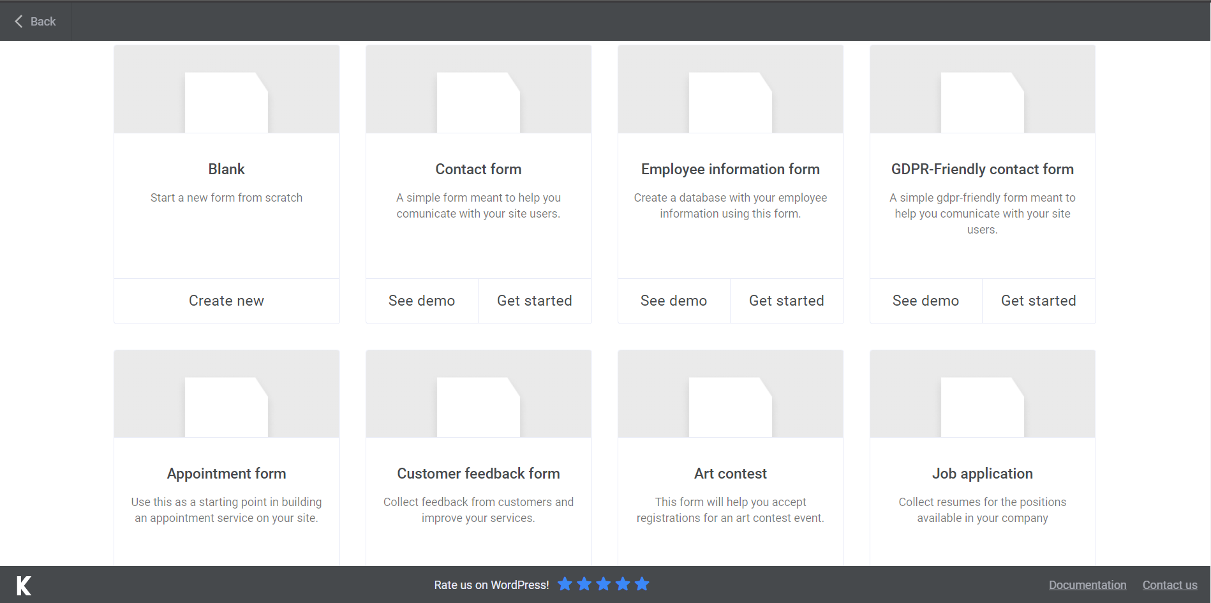Click the Employee information form thumbnail icon
1211x603 pixels.
(x=730, y=102)
